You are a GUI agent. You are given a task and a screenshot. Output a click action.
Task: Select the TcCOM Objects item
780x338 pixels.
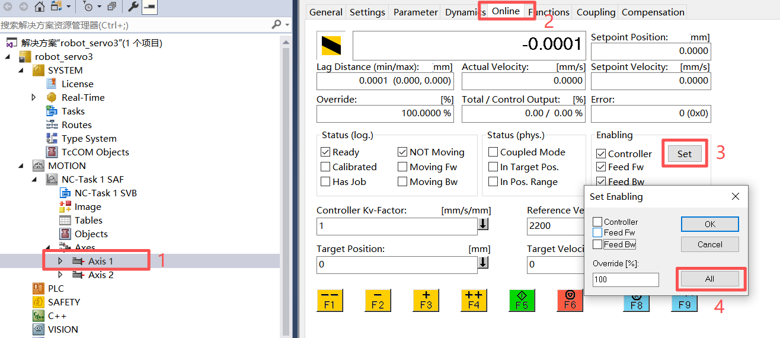tap(95, 152)
